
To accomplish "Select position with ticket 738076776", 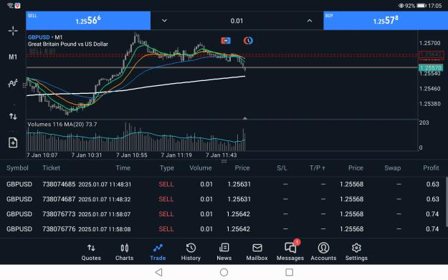I will (223, 229).
